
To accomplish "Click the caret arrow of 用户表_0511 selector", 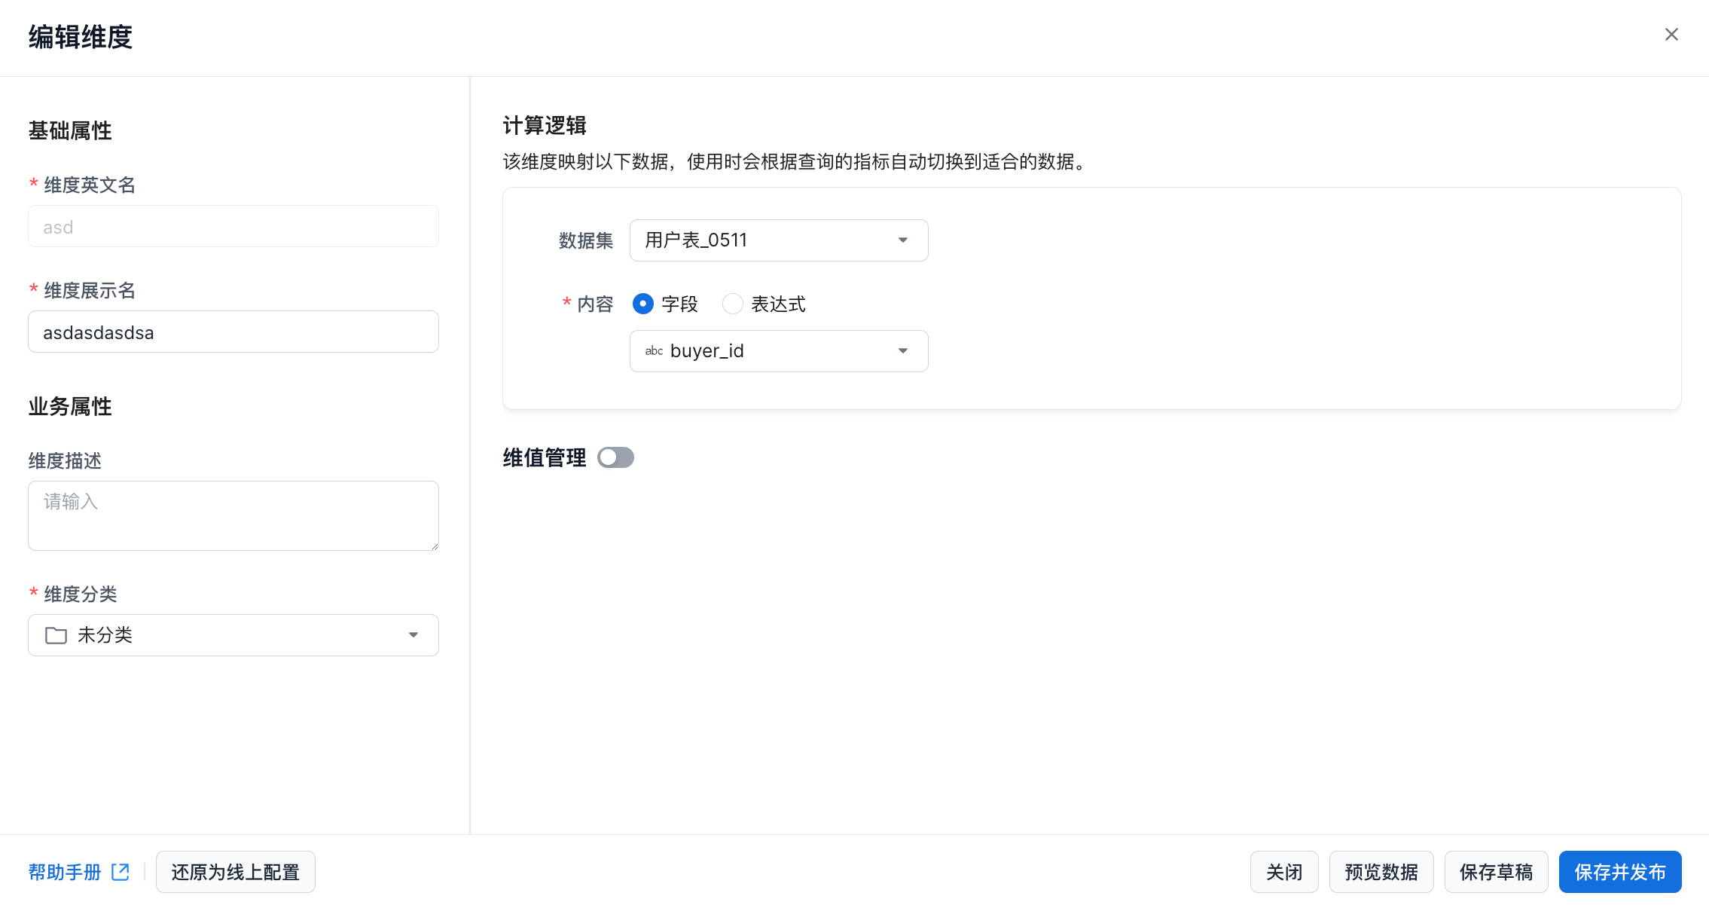I will point(902,240).
